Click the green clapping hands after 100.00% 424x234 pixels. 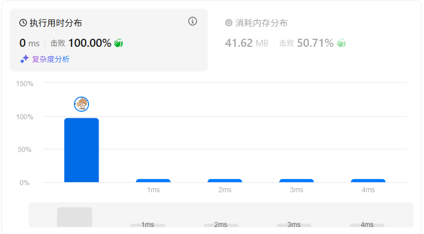(118, 43)
